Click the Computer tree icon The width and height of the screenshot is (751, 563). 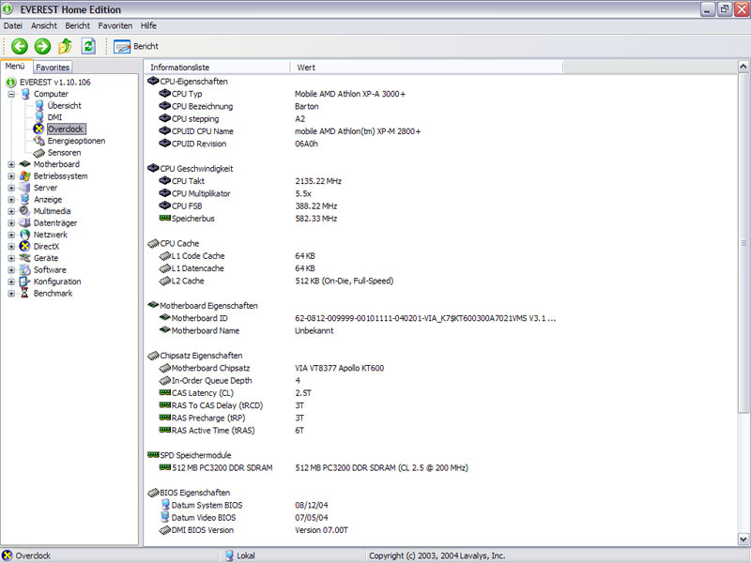pos(25,94)
